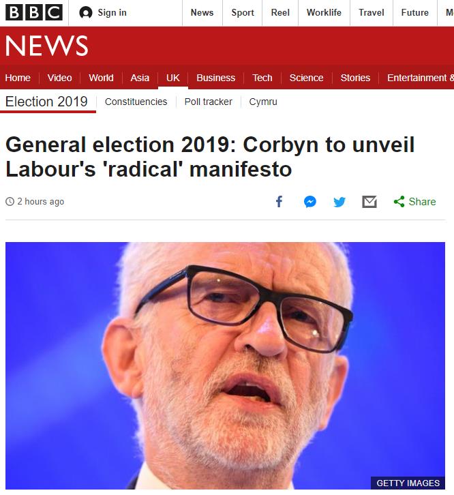The width and height of the screenshot is (454, 495).
Task: Click the Election 2019 heading link
Action: (x=46, y=102)
